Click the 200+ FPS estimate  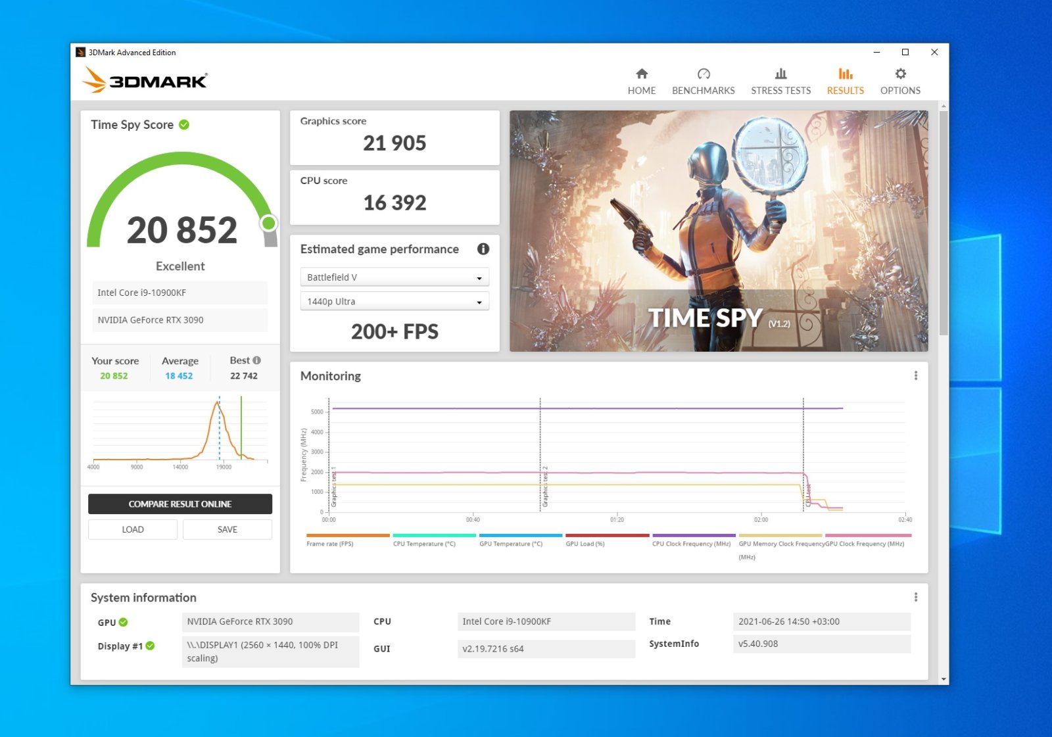[x=394, y=332]
